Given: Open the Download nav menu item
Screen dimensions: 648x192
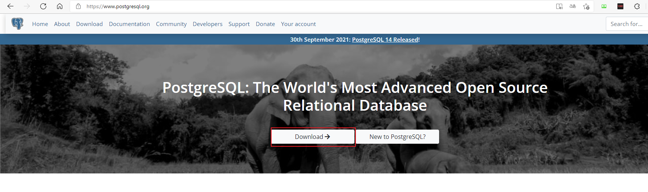Looking at the screenshot, I should click(x=89, y=24).
